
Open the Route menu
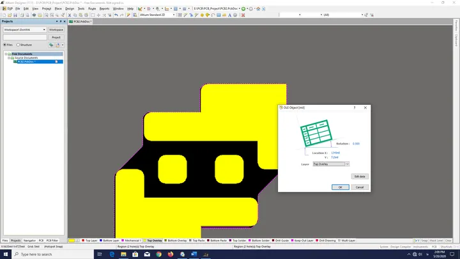click(x=92, y=9)
